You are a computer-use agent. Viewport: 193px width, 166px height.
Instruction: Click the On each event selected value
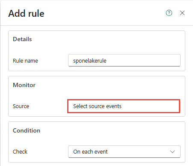click(90, 152)
